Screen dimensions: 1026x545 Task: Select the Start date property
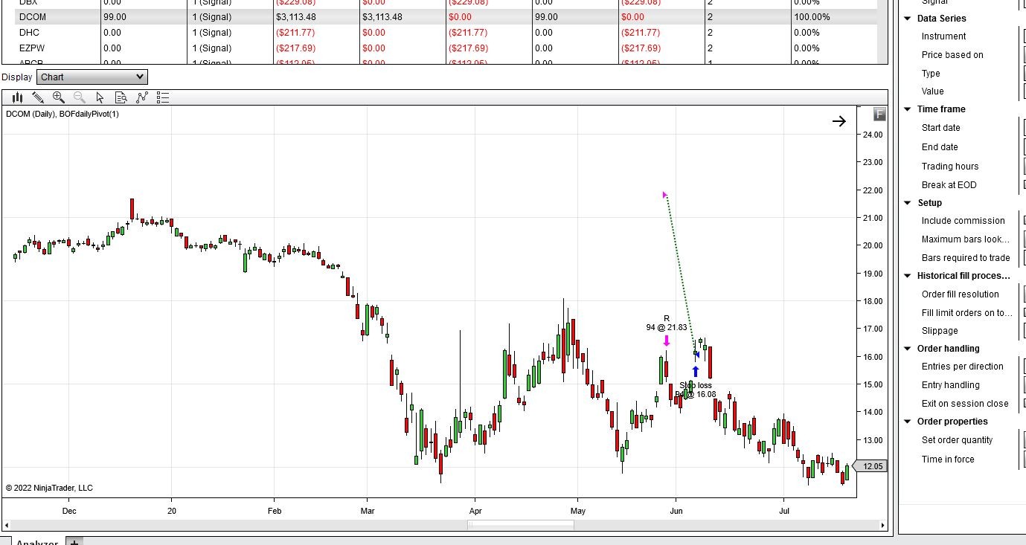point(940,128)
